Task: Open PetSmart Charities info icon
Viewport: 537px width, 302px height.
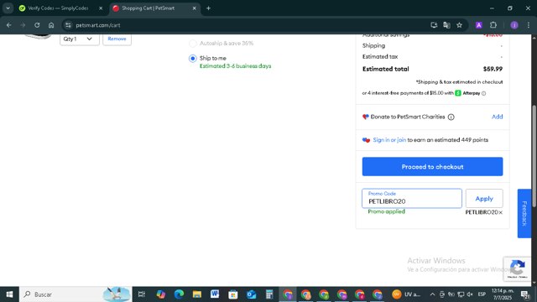Action: tap(451, 117)
